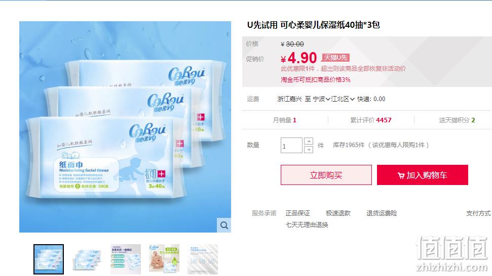Click the 极速退款 service link
Image resolution: width=492 pixels, height=276 pixels.
(x=338, y=213)
